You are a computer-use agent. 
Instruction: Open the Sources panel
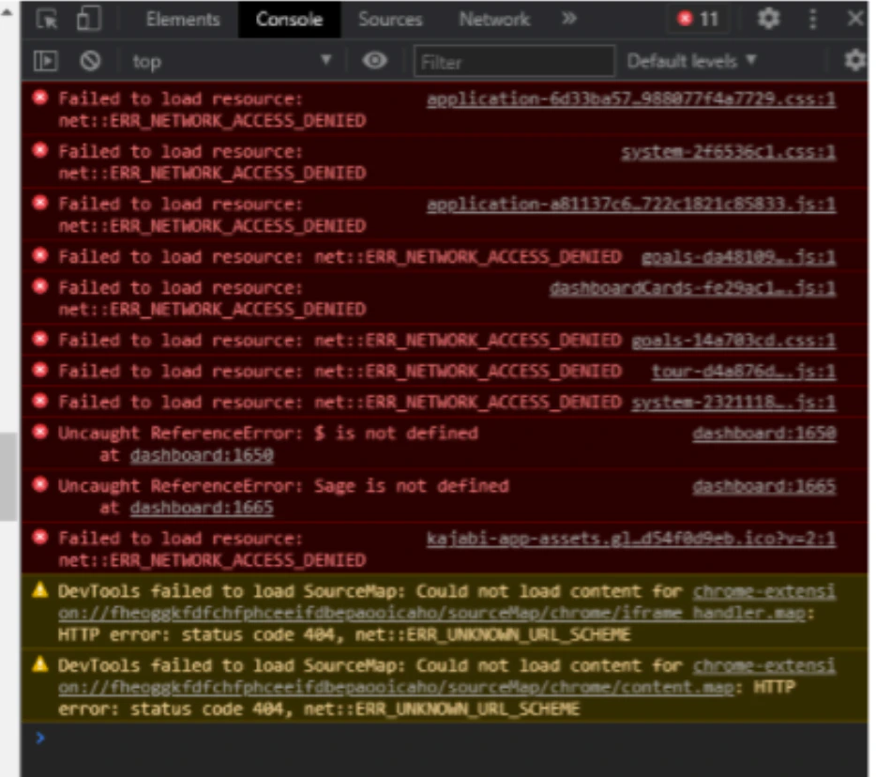(390, 19)
